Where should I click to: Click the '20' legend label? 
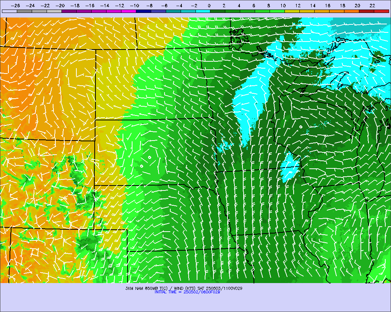point(357,6)
